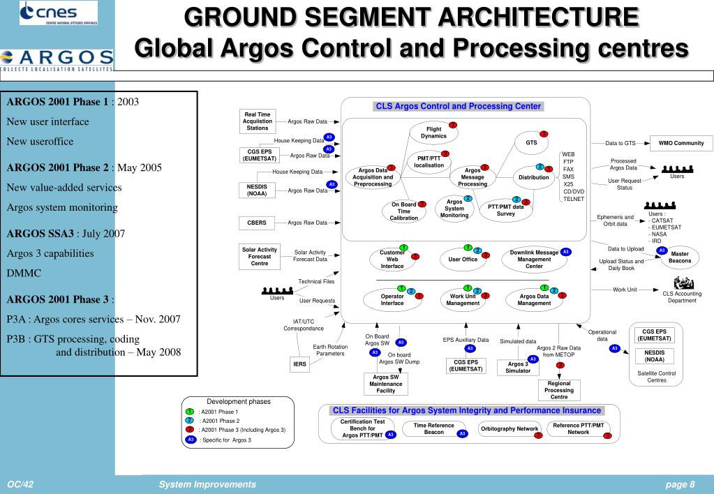Click the CLS Accounting Department icon
Image resolution: width=714 pixels, height=494 pixels.
[683, 283]
